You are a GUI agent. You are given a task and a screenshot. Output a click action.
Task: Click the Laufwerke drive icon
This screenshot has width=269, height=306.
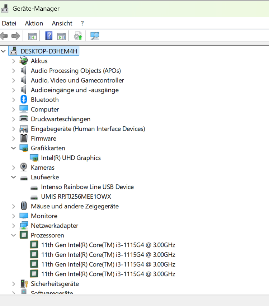click(x=24, y=178)
